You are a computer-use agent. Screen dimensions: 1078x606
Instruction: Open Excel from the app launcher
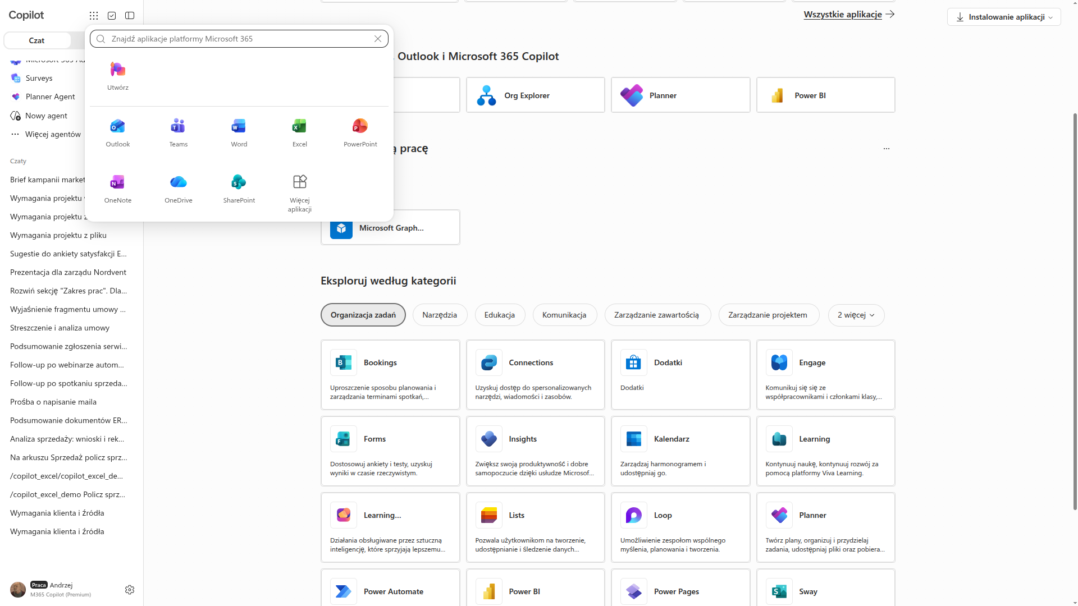300,133
